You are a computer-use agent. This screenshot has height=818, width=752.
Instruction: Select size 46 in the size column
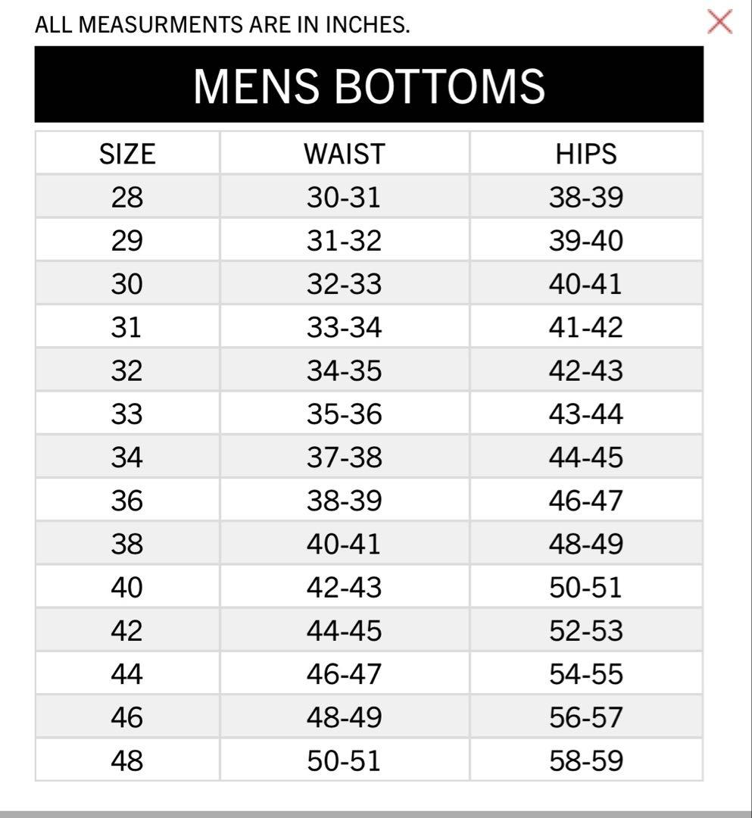pyautogui.click(x=127, y=717)
